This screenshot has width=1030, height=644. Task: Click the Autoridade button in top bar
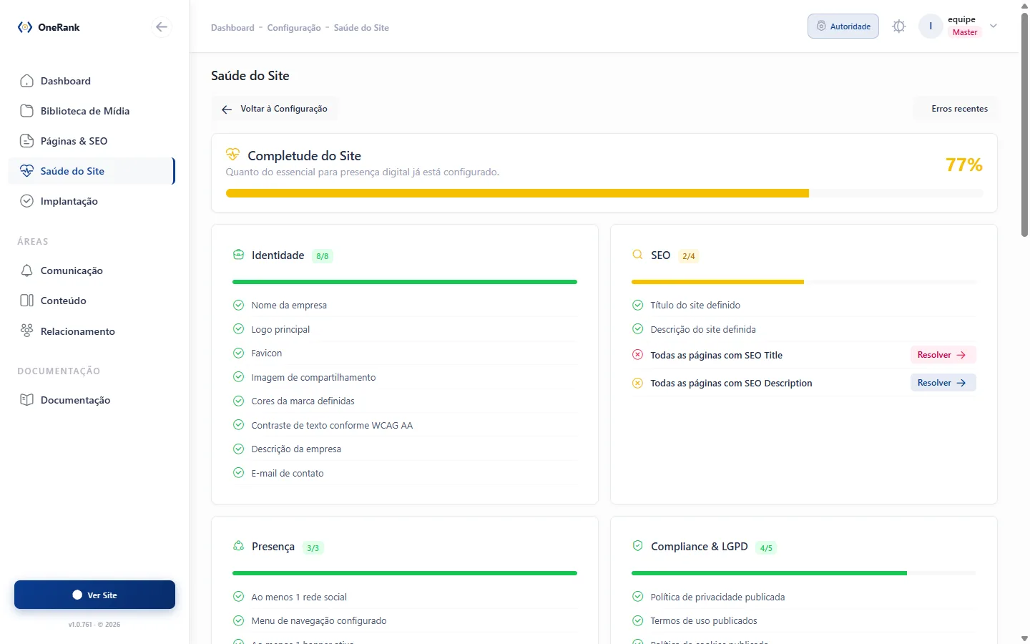pyautogui.click(x=843, y=26)
